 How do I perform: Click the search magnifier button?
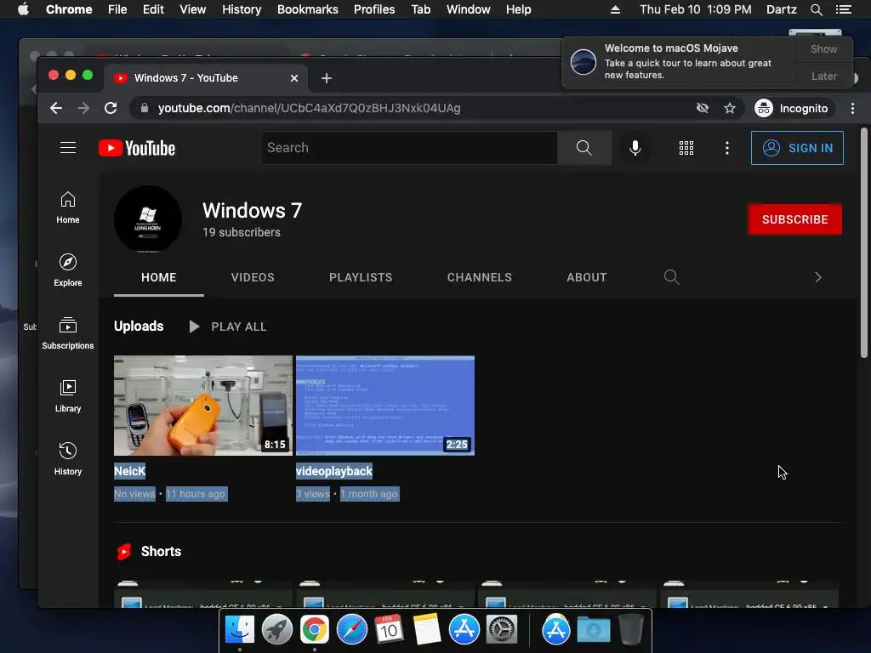pyautogui.click(x=584, y=148)
